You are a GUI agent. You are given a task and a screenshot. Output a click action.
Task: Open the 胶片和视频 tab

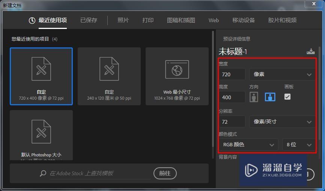point(282,20)
